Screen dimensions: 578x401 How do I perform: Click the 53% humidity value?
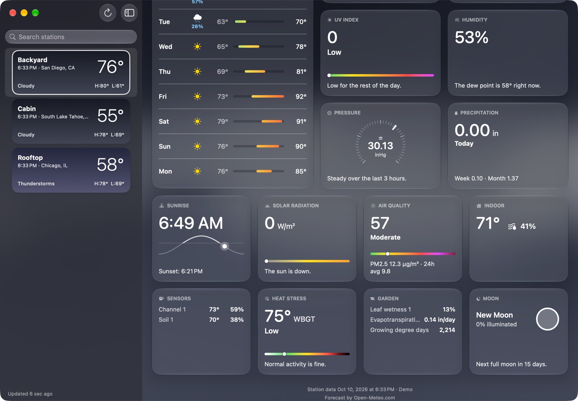tap(471, 38)
